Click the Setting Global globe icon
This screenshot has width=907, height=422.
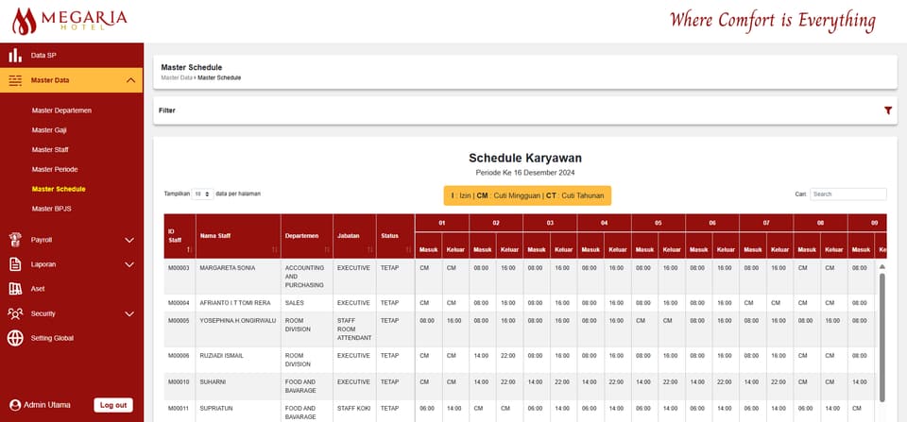15,338
